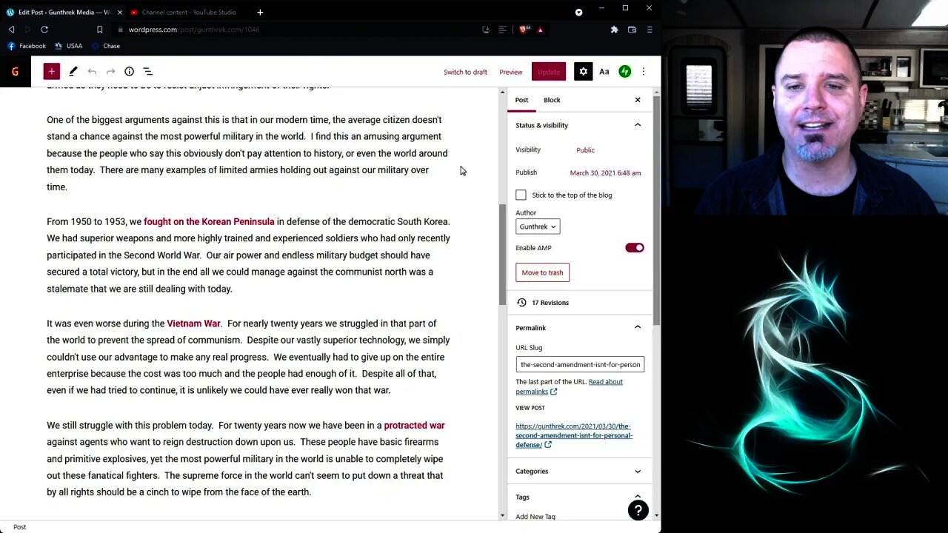Click the protracted war link in the post

click(x=414, y=425)
